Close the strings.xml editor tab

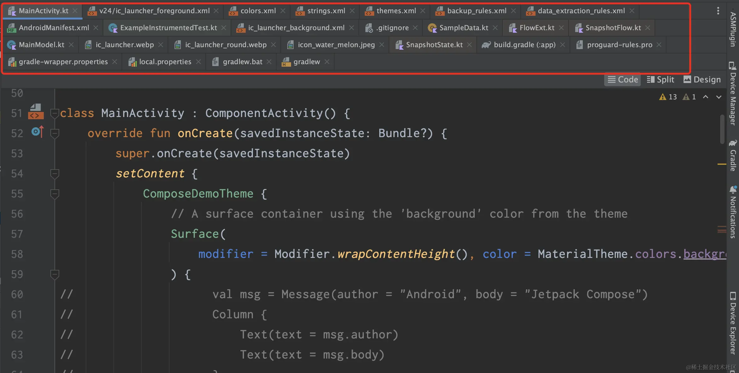[352, 11]
